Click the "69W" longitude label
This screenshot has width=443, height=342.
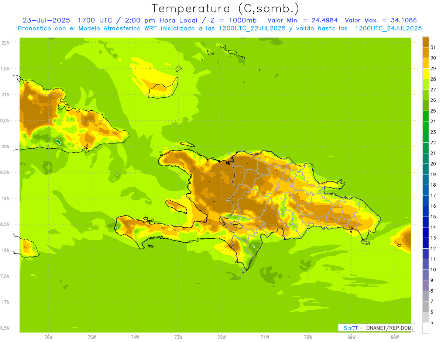pyautogui.click(x=351, y=337)
